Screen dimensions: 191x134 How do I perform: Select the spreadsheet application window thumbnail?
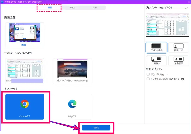(25, 69)
